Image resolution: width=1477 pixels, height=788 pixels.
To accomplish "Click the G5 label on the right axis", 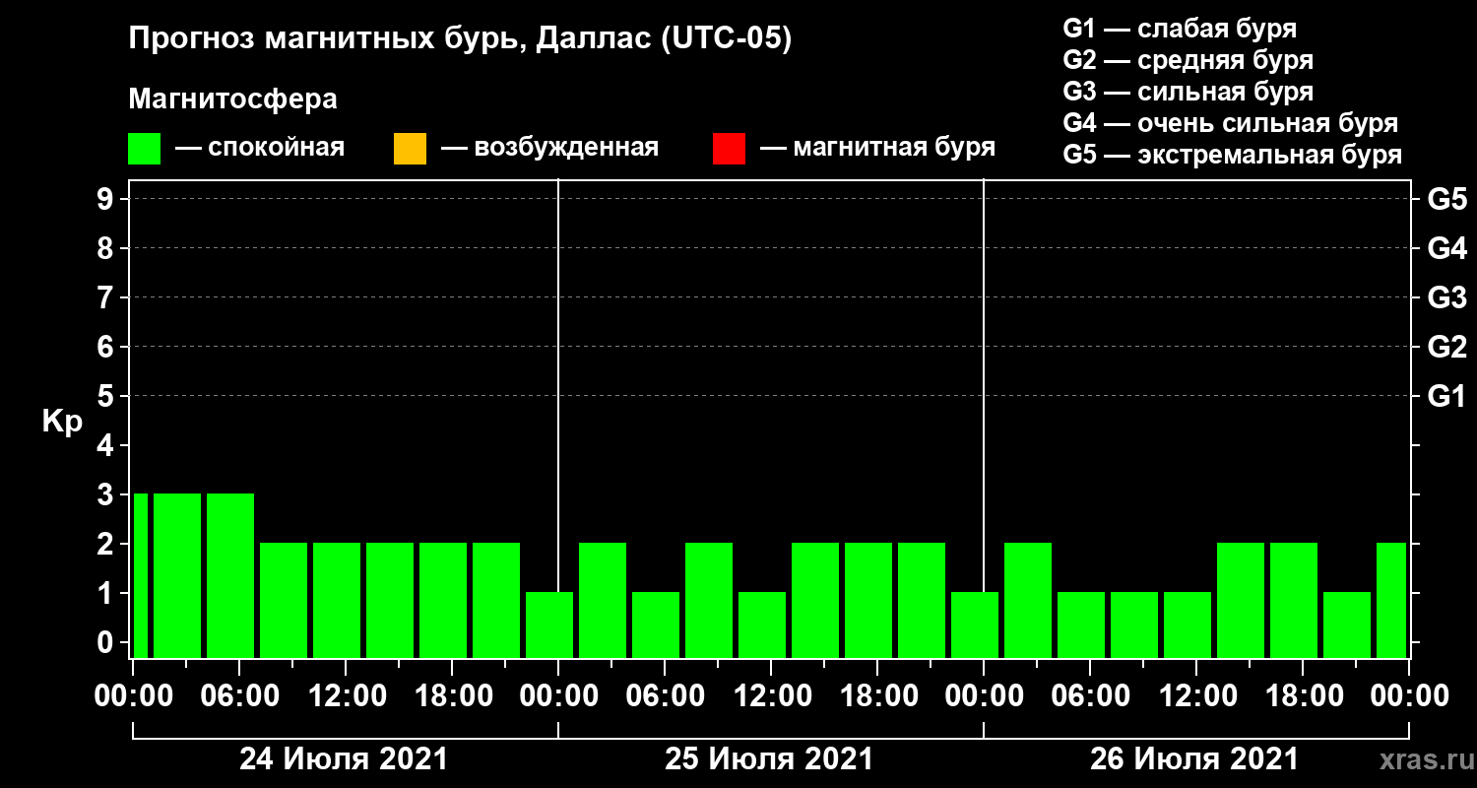I will click(1446, 199).
